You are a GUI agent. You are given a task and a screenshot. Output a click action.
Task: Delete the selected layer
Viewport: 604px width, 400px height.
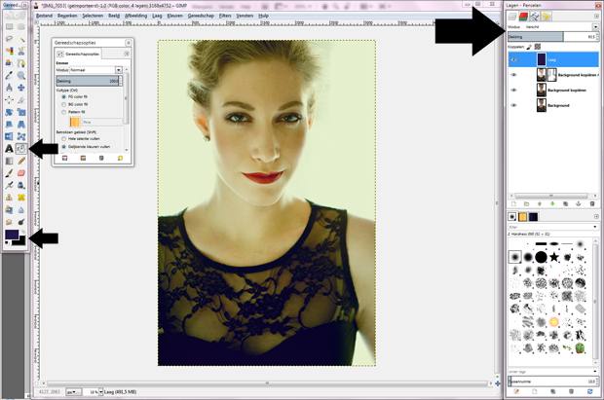pyautogui.click(x=592, y=203)
